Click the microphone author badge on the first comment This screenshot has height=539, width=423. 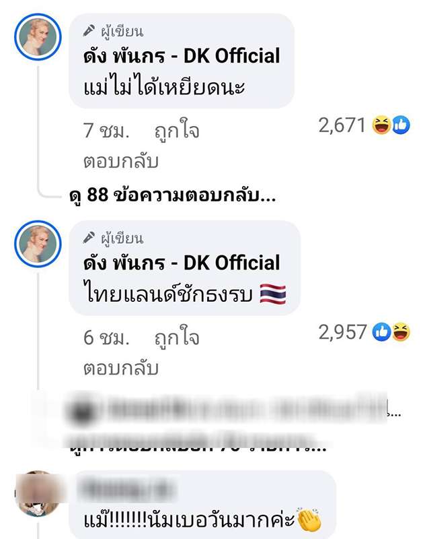pyautogui.click(x=89, y=30)
